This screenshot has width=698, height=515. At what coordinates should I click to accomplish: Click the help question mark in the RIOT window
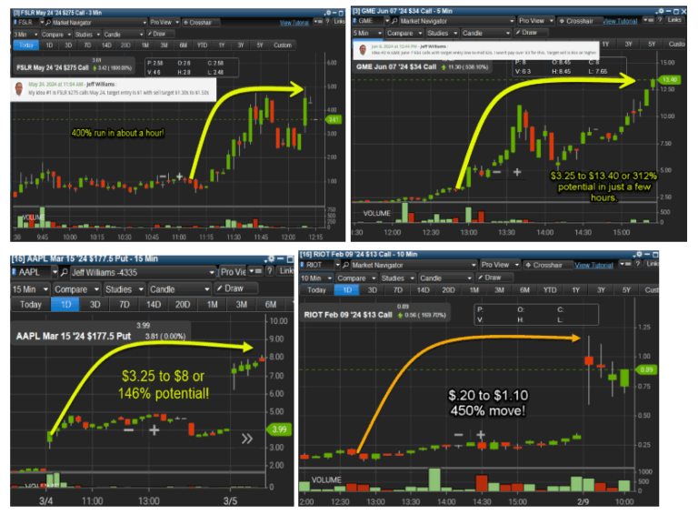(637, 264)
